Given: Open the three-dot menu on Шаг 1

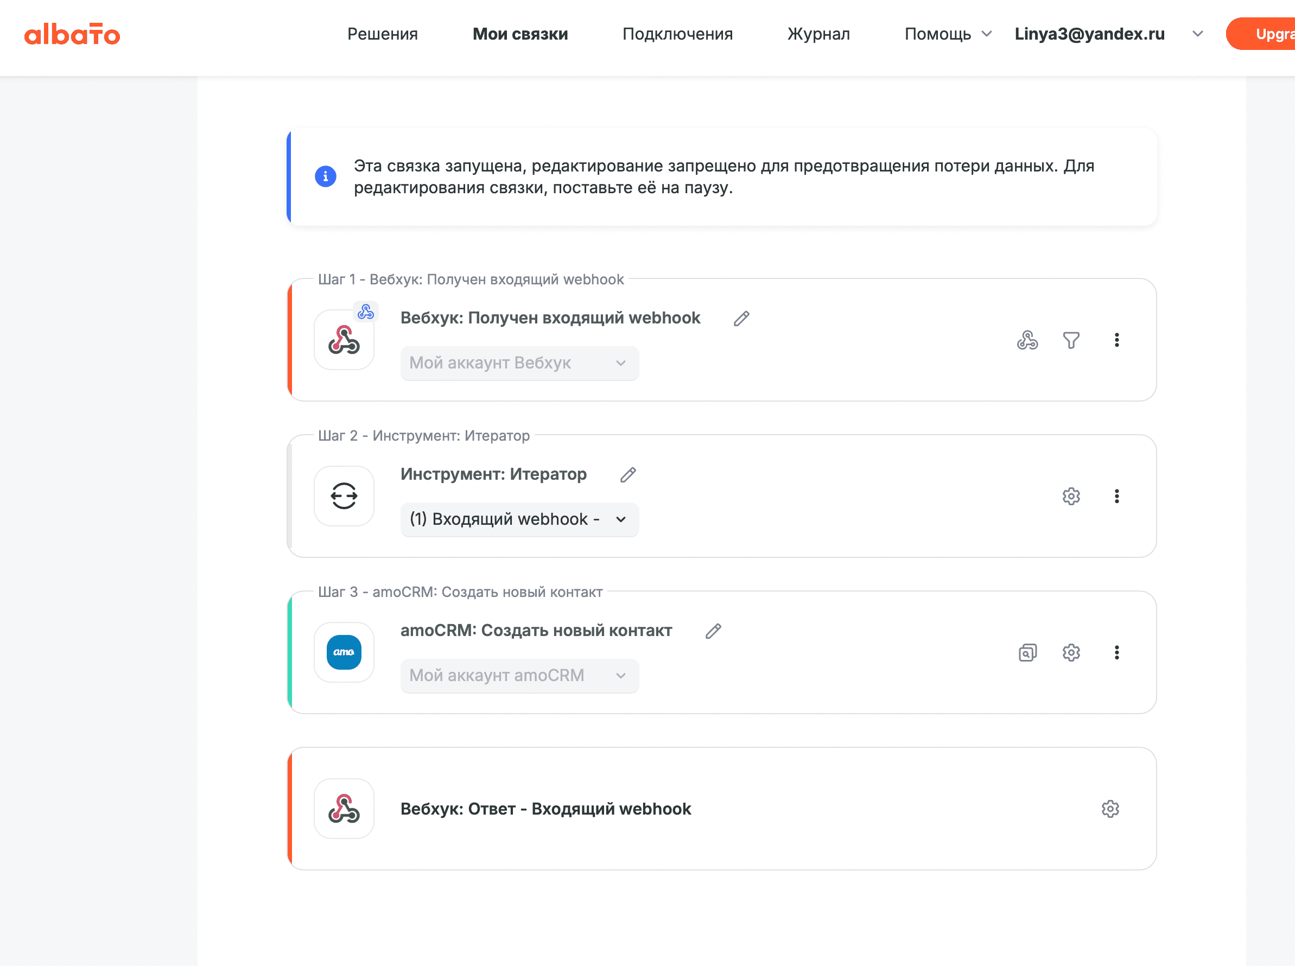Looking at the screenshot, I should pos(1118,340).
